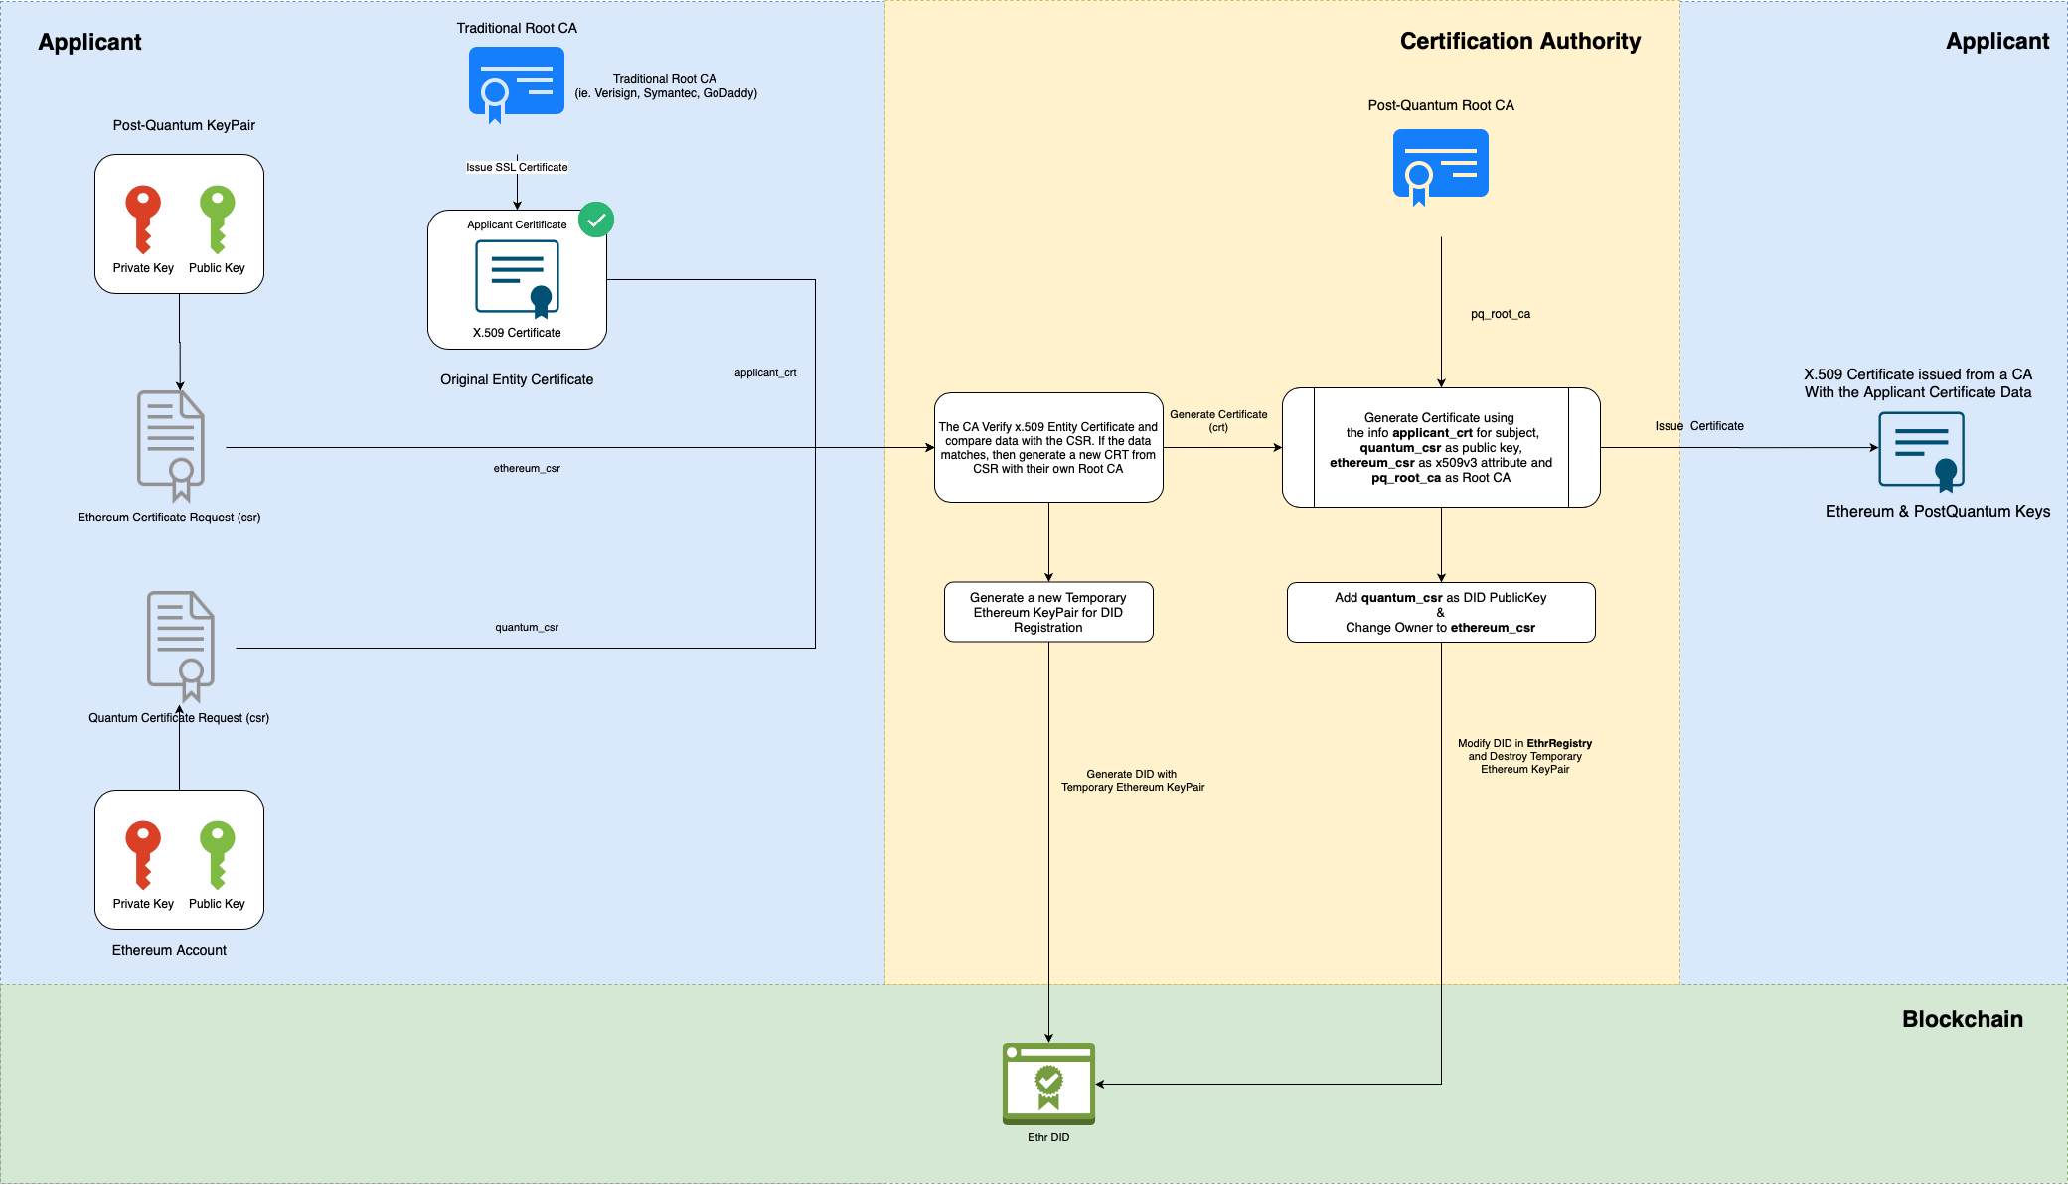Select the Generate new Temporary Ethereum KeyPair box
The width and height of the screenshot is (2068, 1185).
click(1048, 612)
